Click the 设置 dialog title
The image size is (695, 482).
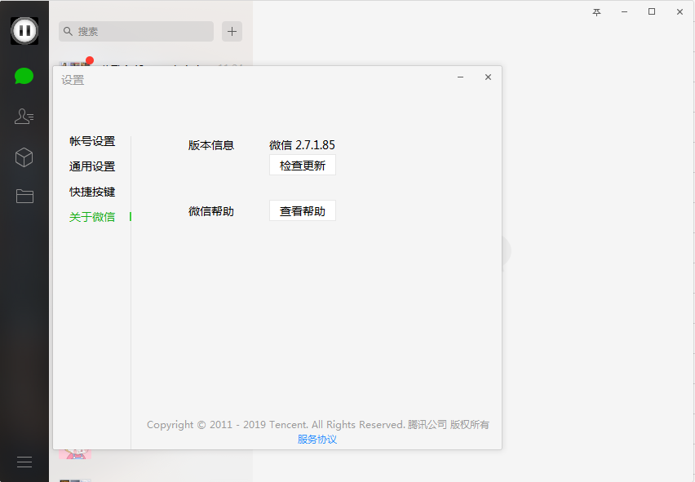tap(73, 80)
